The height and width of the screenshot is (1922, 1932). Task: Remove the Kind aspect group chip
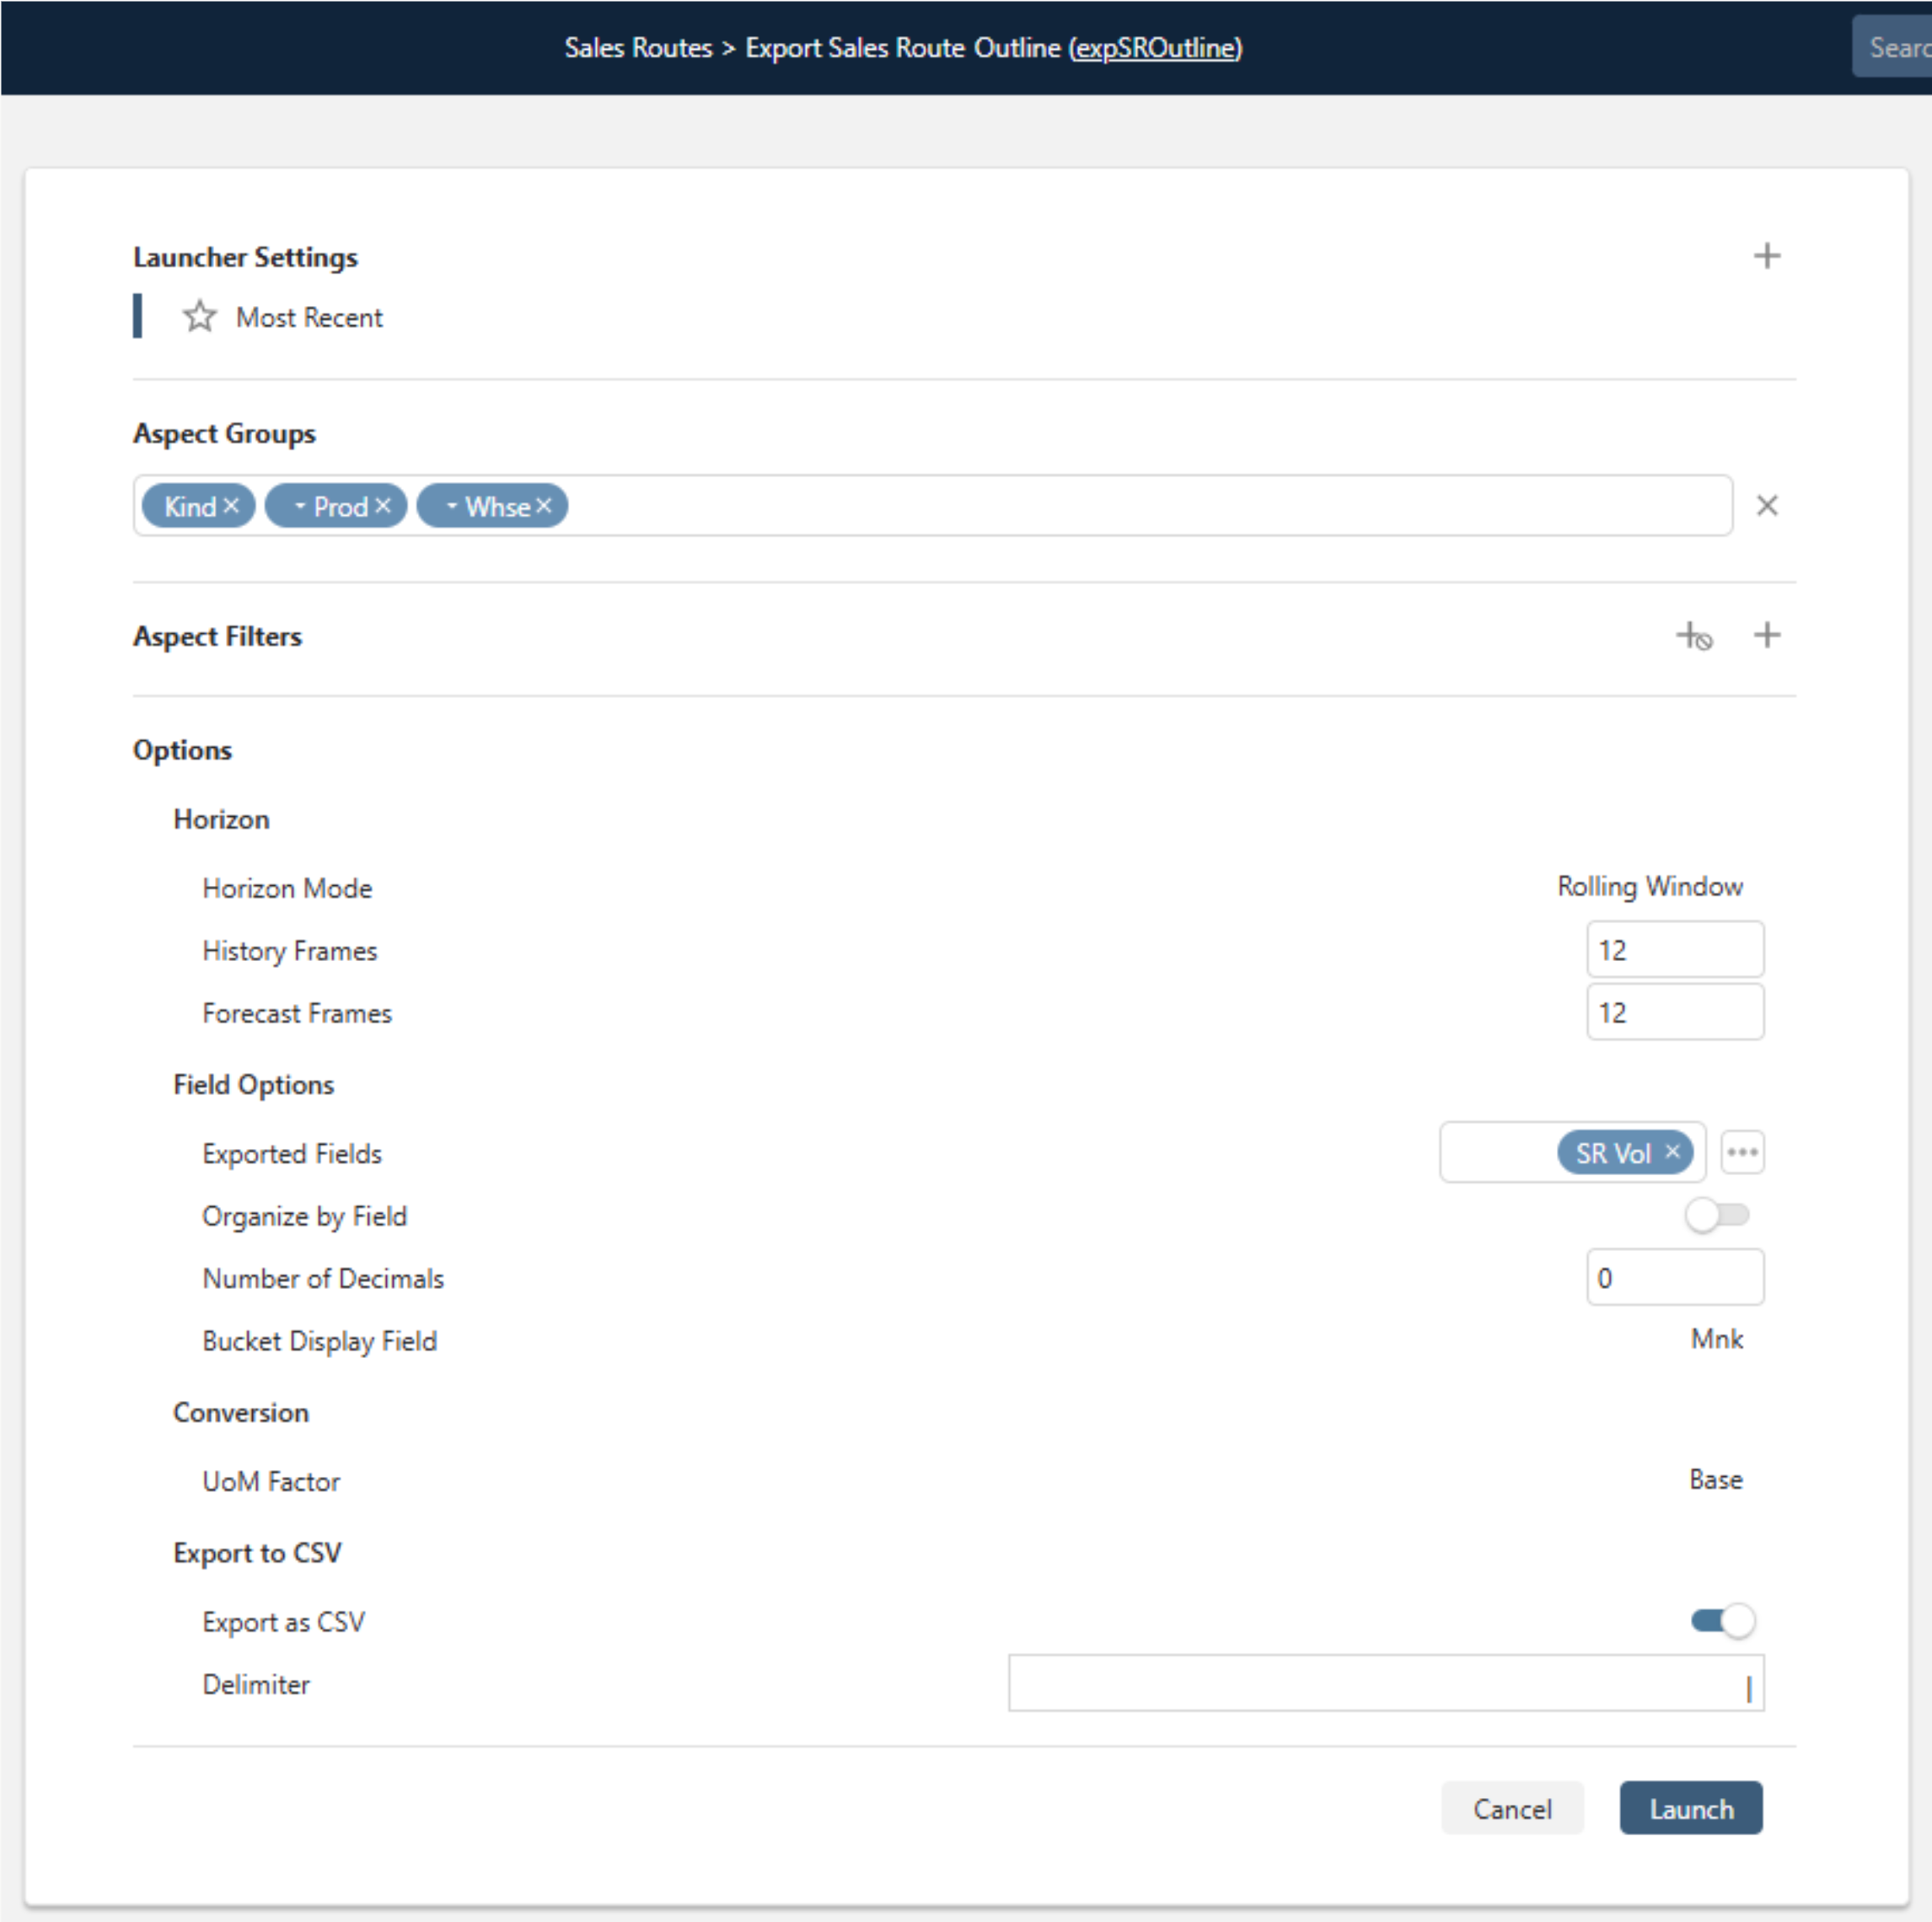231,505
